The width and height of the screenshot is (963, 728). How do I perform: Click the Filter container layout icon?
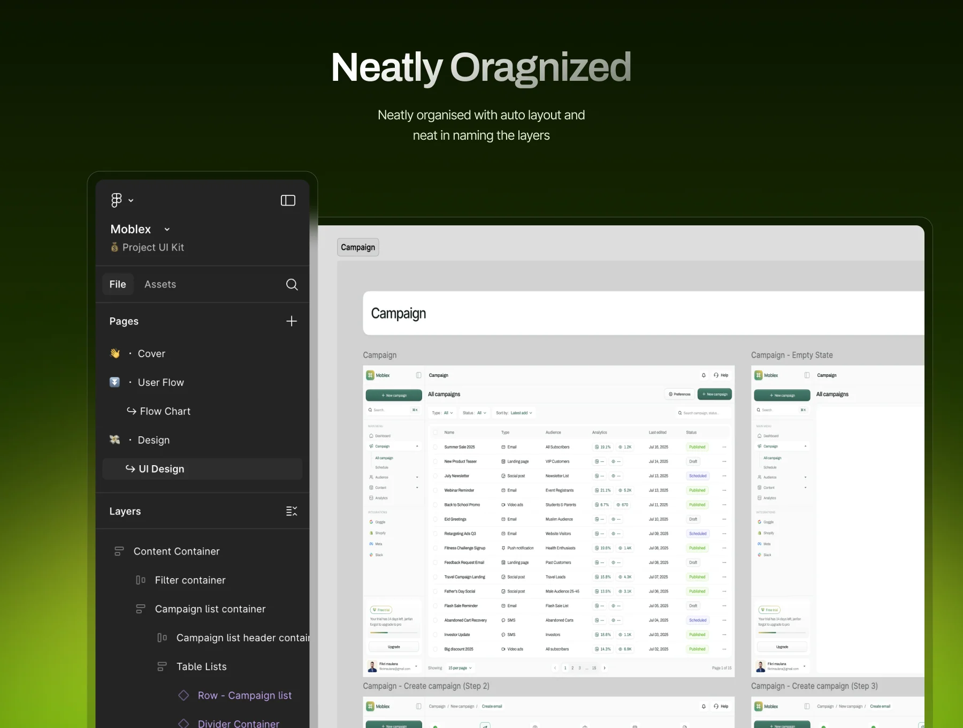point(141,580)
